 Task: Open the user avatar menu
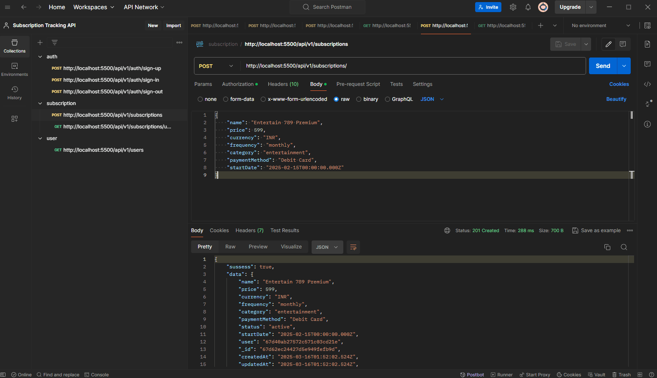coord(543,7)
